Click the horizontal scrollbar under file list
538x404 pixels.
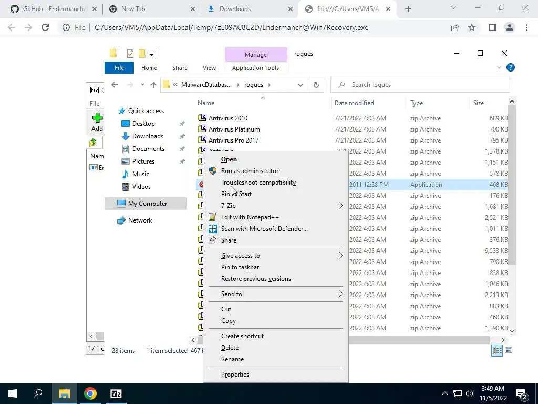coord(343,340)
